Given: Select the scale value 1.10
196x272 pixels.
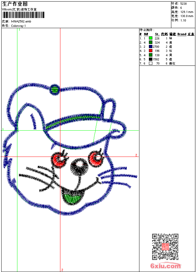Looking at the screenshot, I should [x=183, y=20].
